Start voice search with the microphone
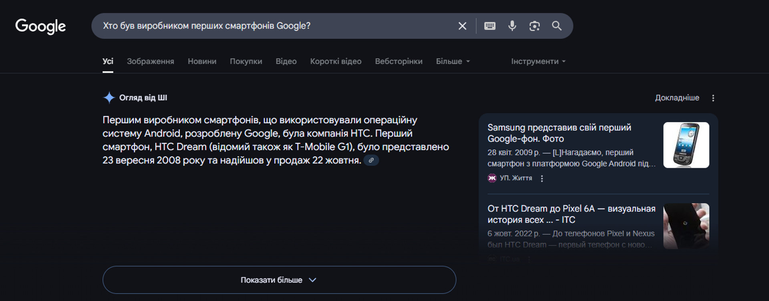The image size is (769, 301). coord(512,26)
